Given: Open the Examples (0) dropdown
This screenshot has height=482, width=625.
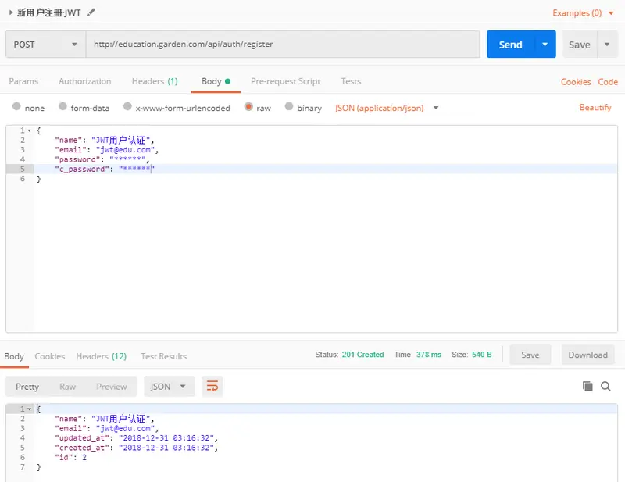Looking at the screenshot, I should click(583, 12).
